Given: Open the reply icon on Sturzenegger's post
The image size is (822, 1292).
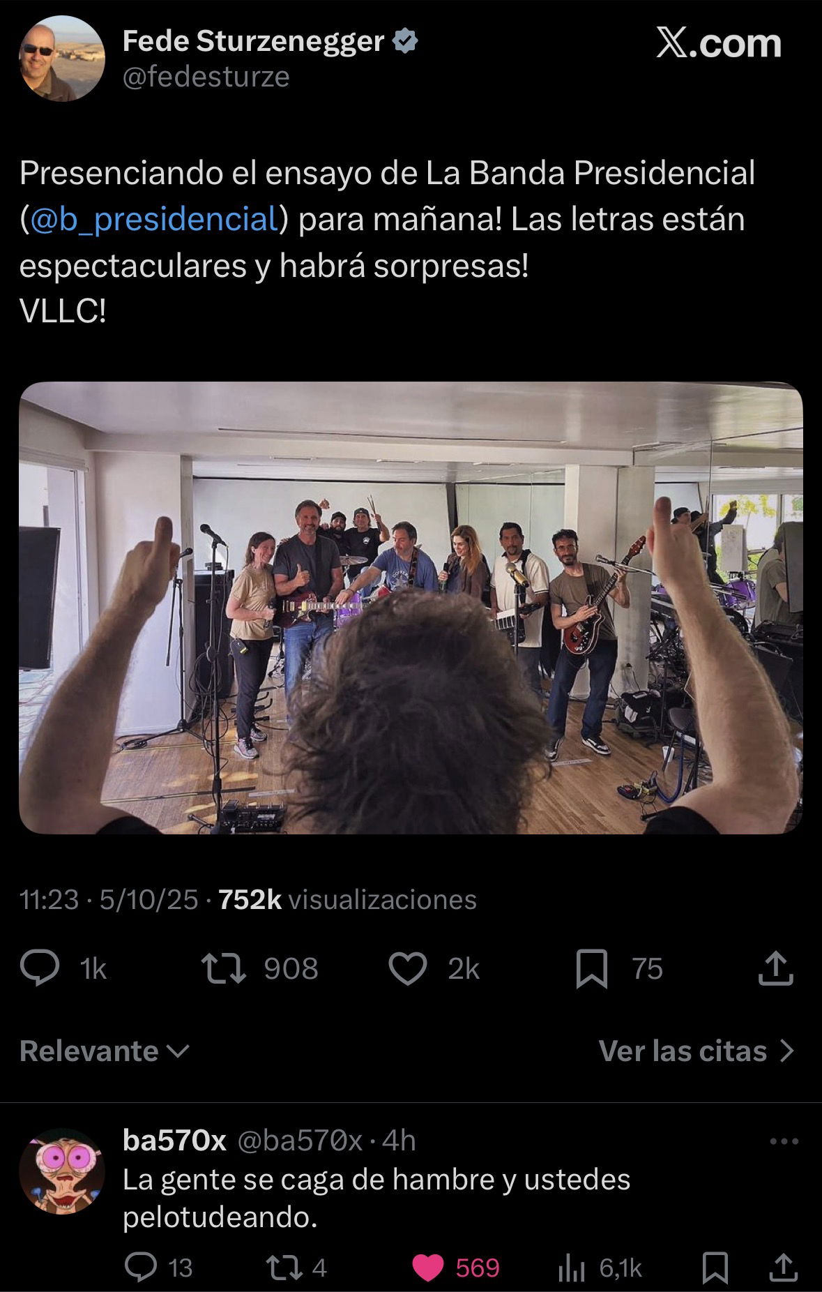Looking at the screenshot, I should pyautogui.click(x=40, y=968).
